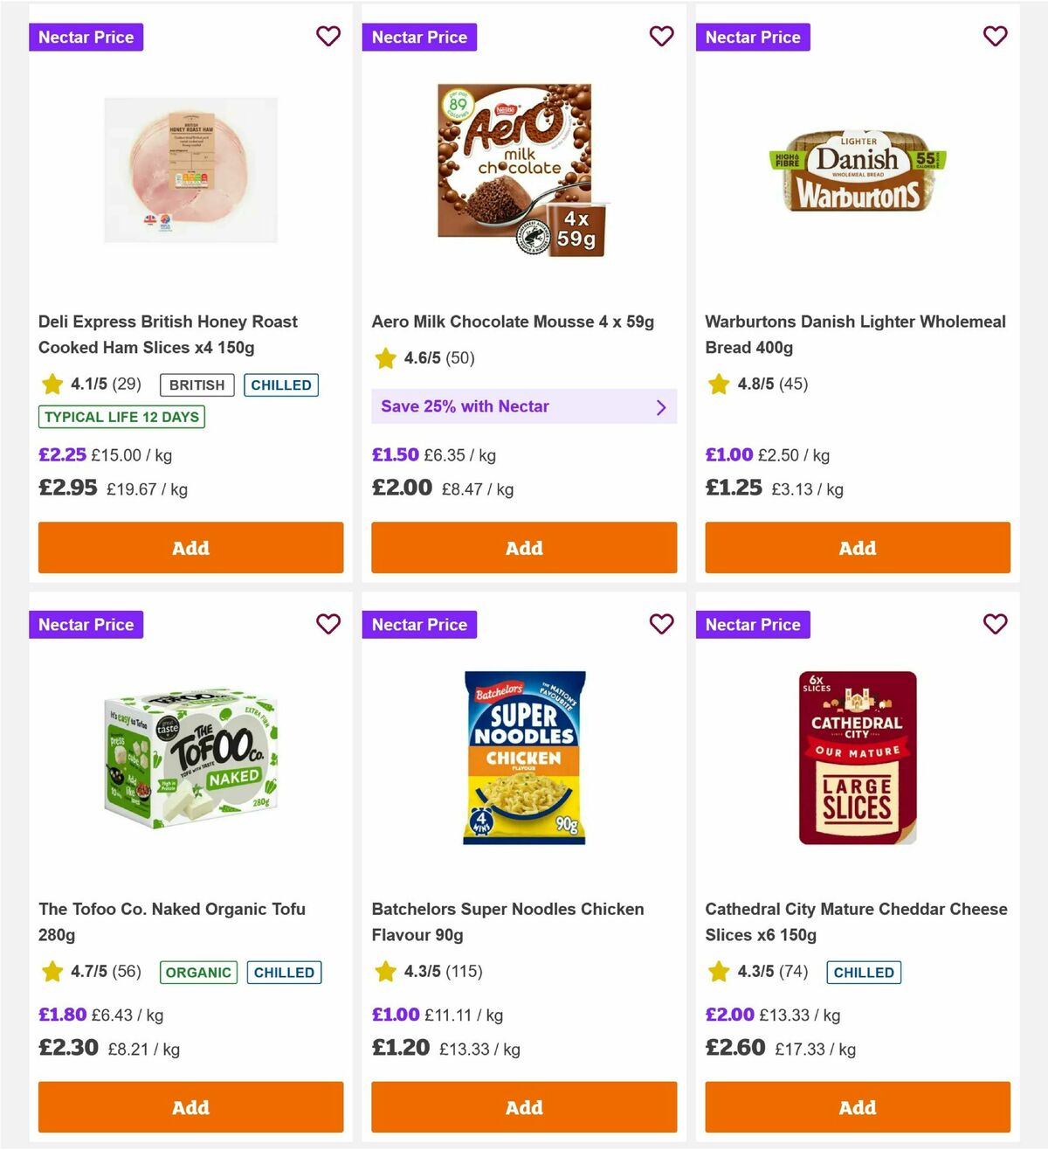Image resolution: width=1048 pixels, height=1150 pixels.
Task: Click the CHILLED tag on the ham product
Action: pos(281,384)
